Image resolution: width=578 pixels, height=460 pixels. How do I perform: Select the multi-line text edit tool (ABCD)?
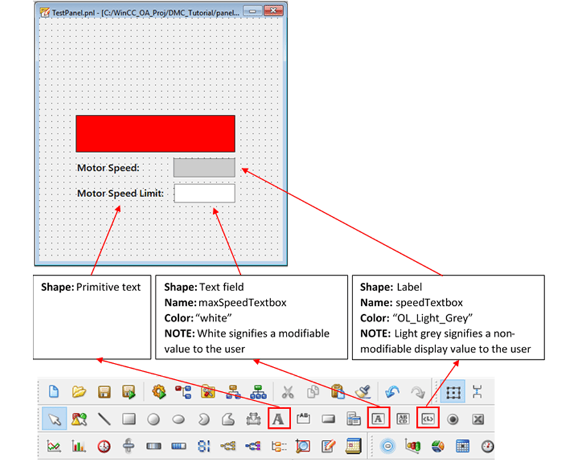[x=403, y=419]
